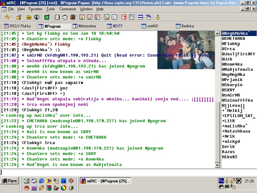Click the Connect lightning bolt toolbar icon
257x193 pixels.
[x=7, y=17]
